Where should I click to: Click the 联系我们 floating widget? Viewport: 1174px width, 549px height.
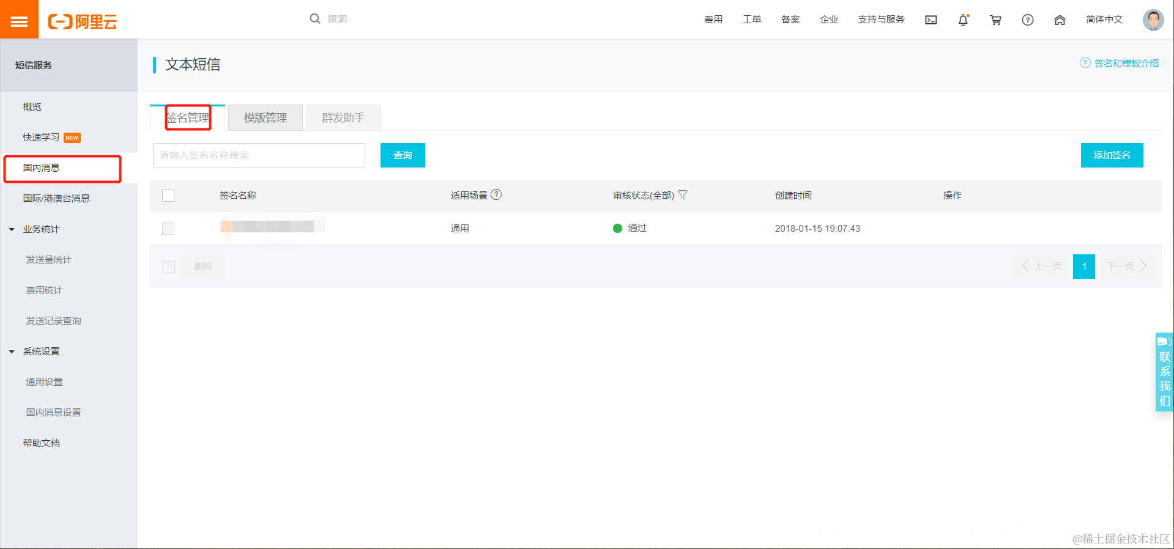1164,372
